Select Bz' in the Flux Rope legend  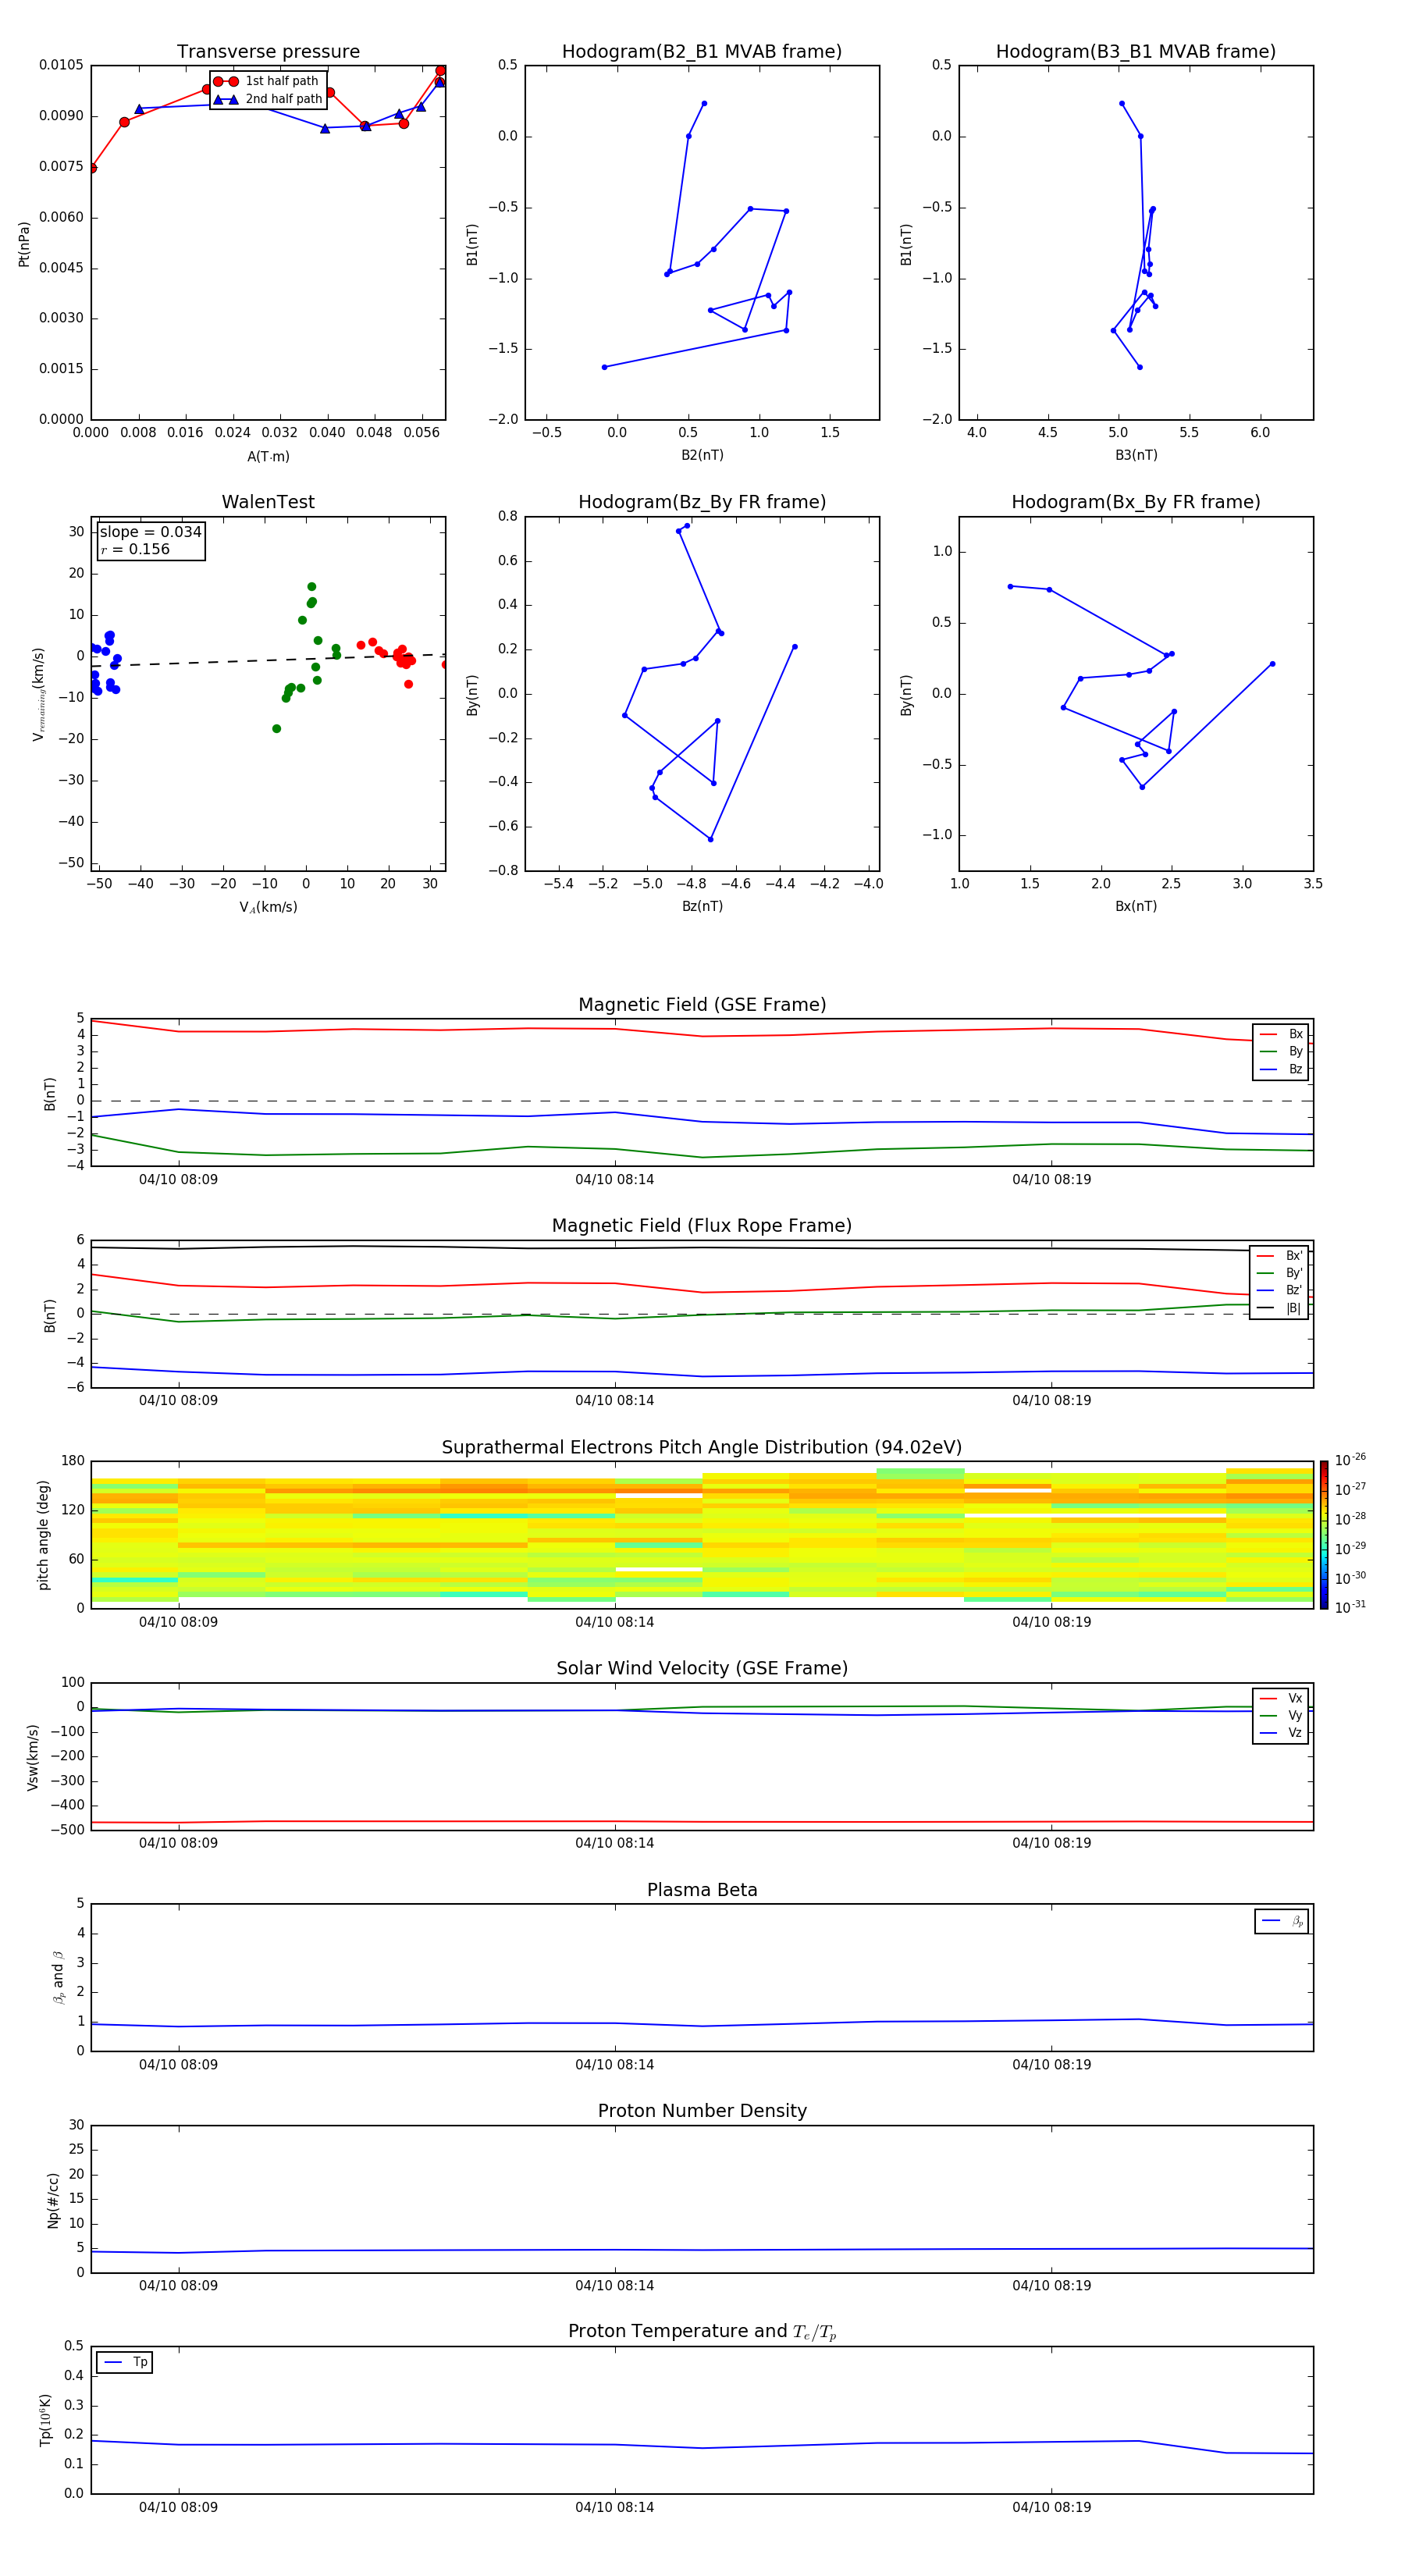pos(1279,1290)
